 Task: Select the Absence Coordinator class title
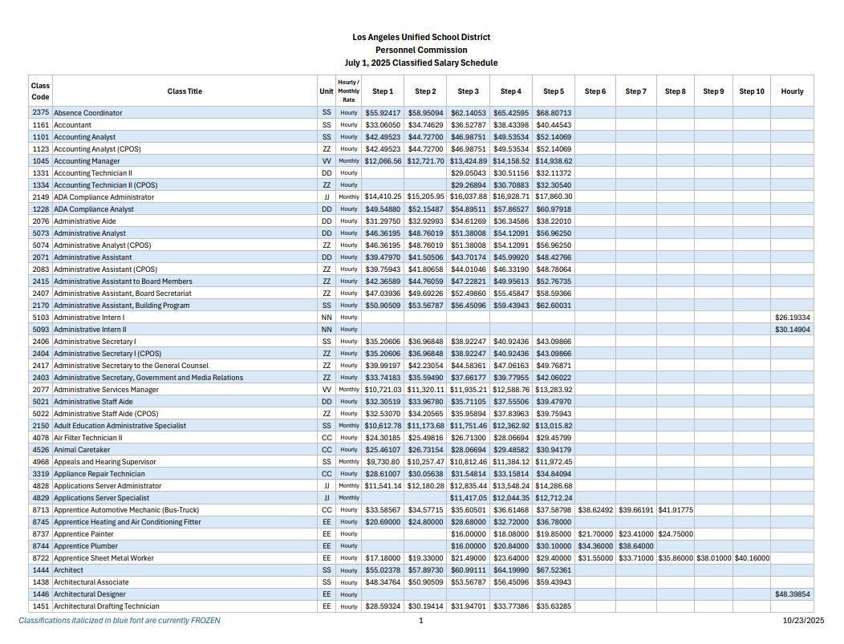click(88, 113)
